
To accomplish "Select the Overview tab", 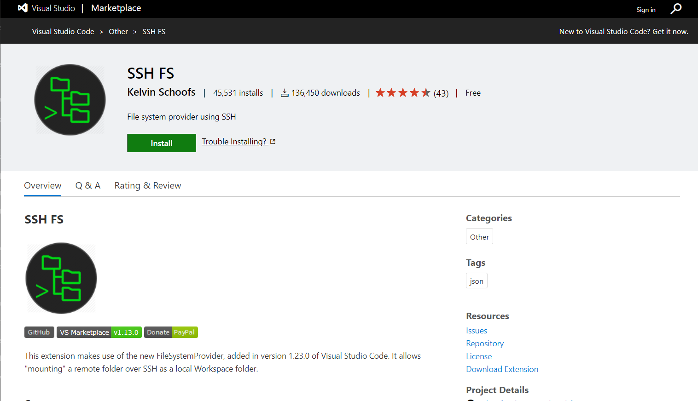I will [43, 185].
